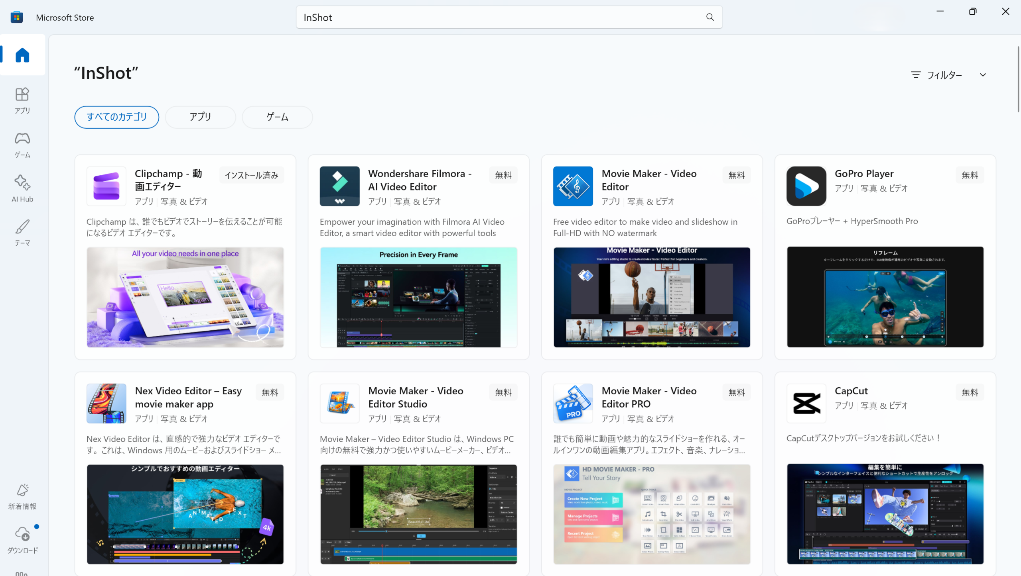Click the CapCut skateboarder preview screenshot
The image size is (1021, 576).
pyautogui.click(x=885, y=514)
